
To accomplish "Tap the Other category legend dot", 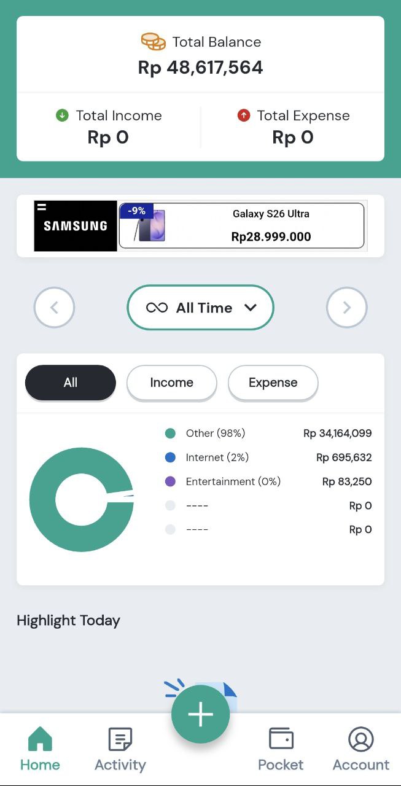I will (x=170, y=433).
